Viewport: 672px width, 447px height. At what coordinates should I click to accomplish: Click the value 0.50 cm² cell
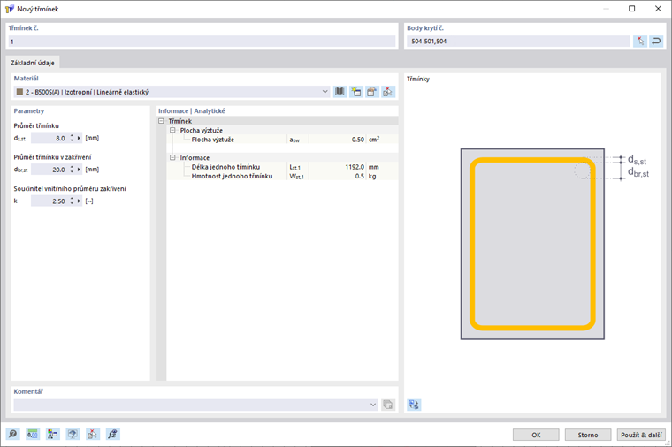[x=338, y=140]
